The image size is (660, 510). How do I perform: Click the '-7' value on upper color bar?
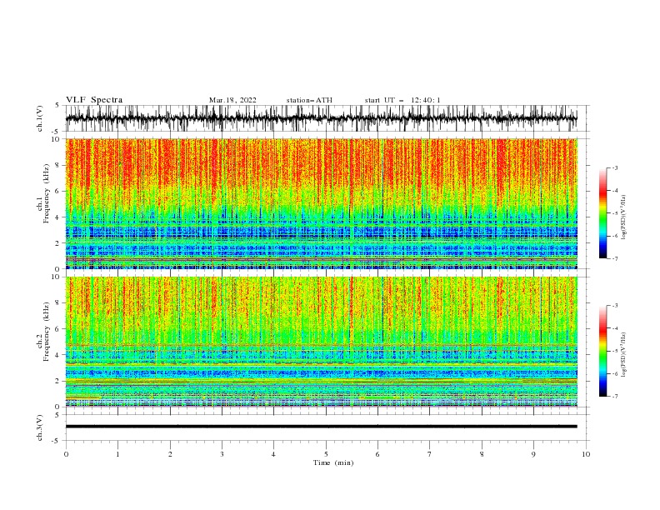pos(614,258)
